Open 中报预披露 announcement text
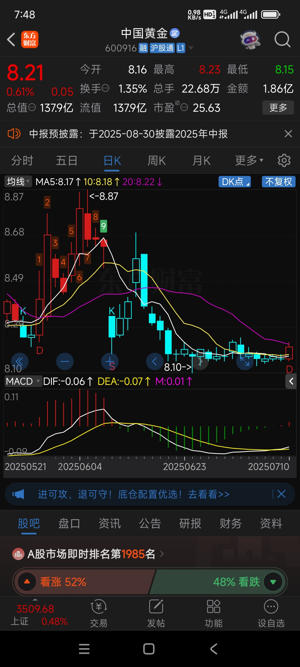 [x=128, y=134]
